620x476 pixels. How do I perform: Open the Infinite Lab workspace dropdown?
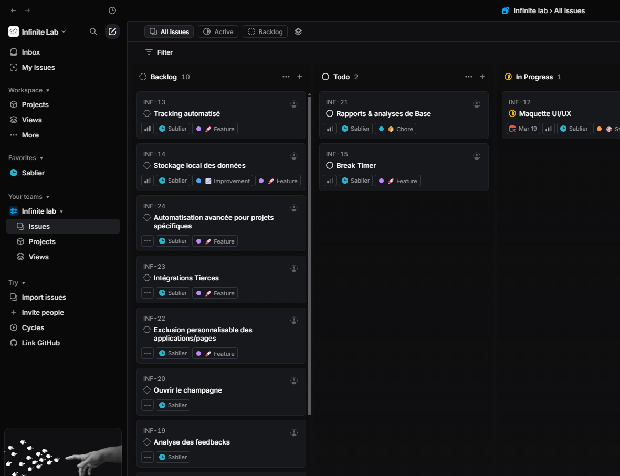(x=38, y=32)
